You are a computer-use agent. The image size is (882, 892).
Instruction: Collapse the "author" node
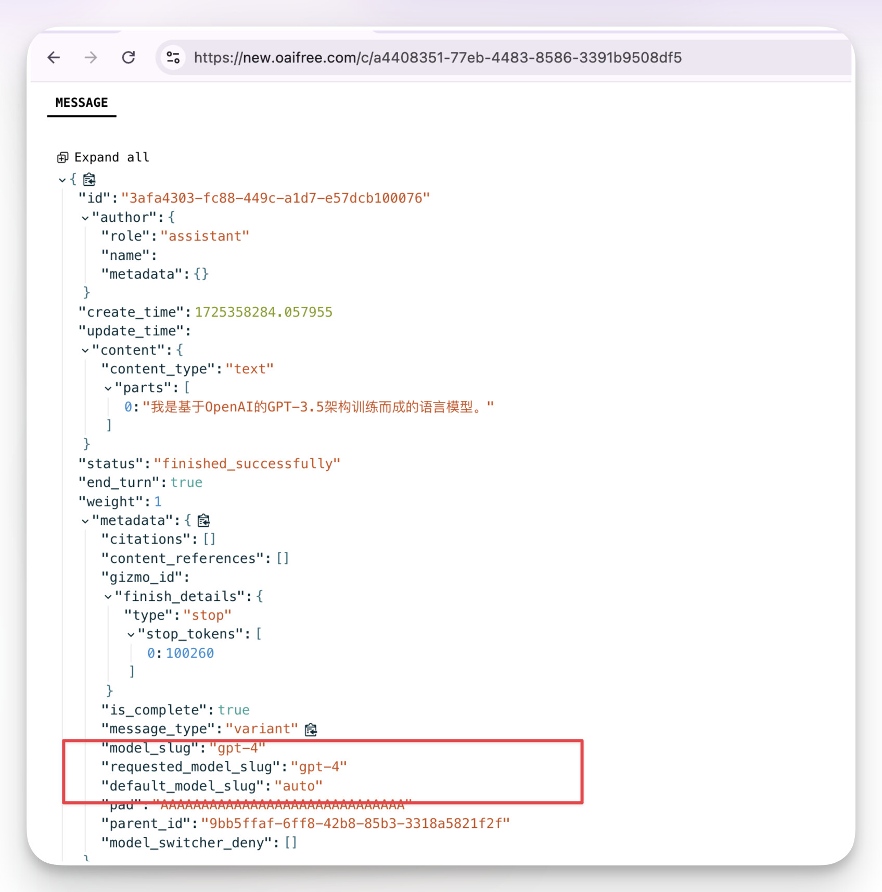(x=85, y=218)
